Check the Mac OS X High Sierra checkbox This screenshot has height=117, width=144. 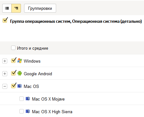coord(22,111)
